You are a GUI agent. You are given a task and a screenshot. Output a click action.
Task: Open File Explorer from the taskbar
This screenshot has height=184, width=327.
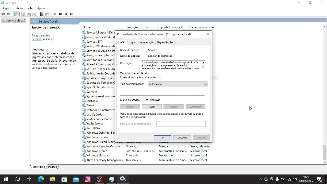[52, 179]
